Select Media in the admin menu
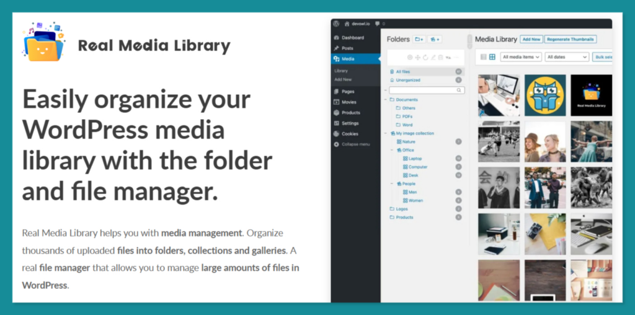 tap(355, 59)
